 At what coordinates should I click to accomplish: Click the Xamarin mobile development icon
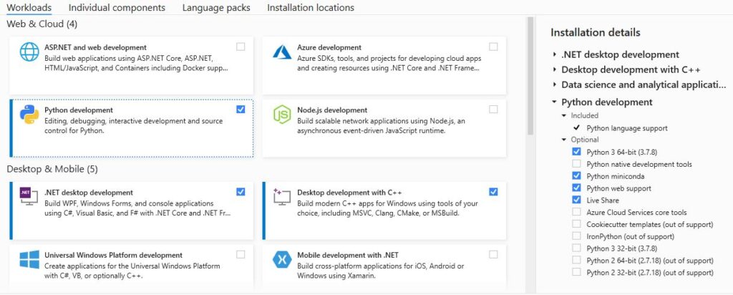coord(282,259)
